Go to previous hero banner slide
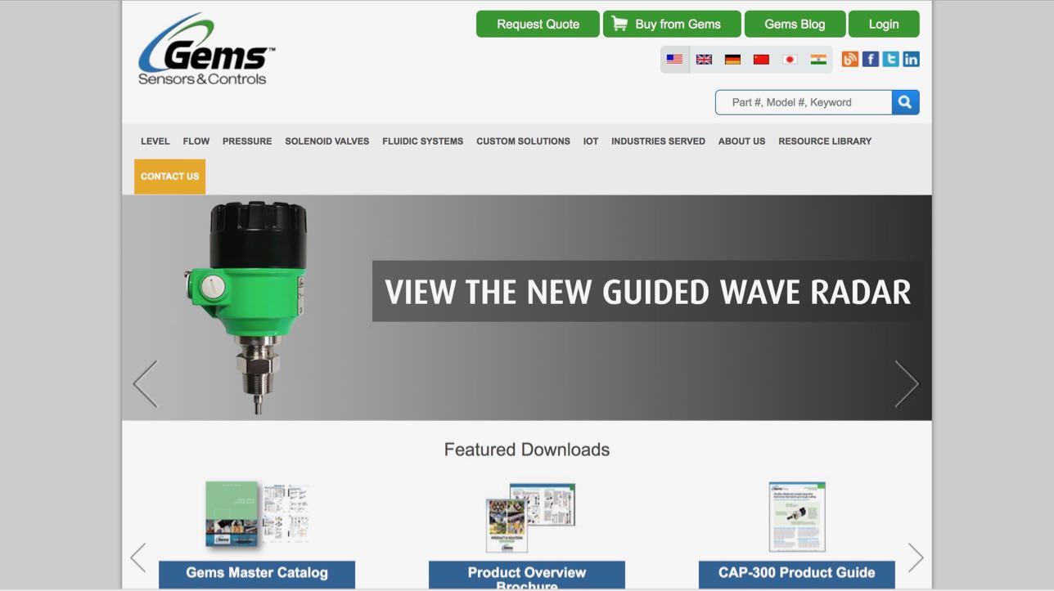The width and height of the screenshot is (1054, 591). 145,383
